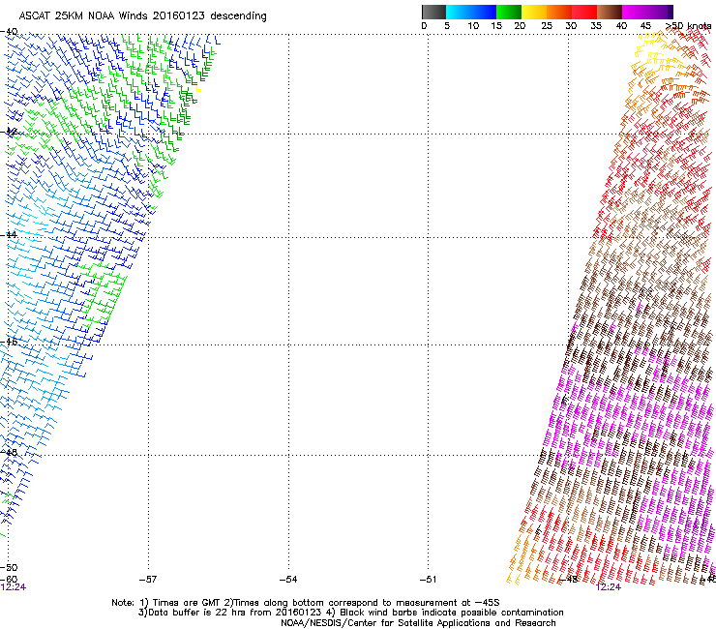Click the -60 longitude axis label
The height and width of the screenshot is (629, 716).
[9, 580]
